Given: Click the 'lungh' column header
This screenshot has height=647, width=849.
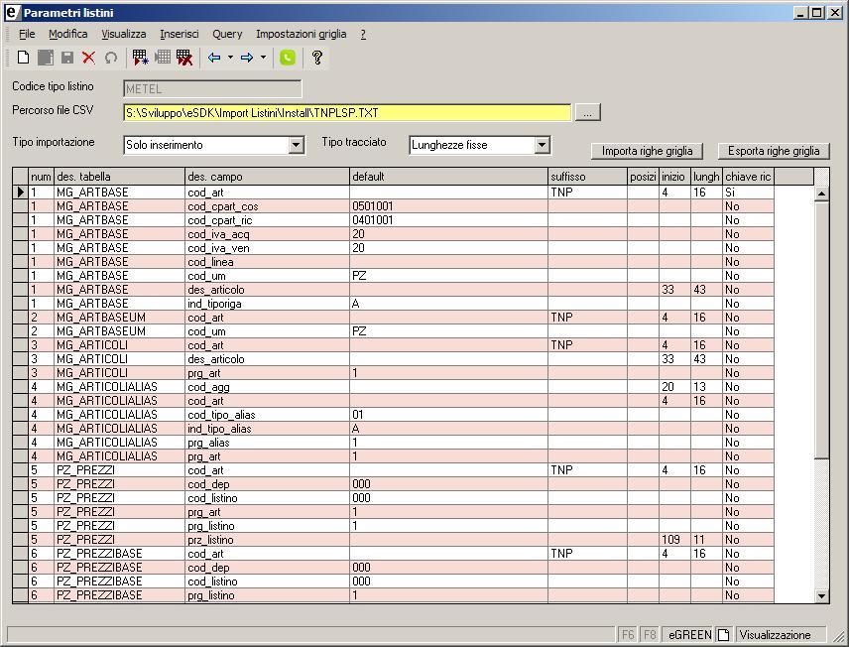Looking at the screenshot, I should click(x=706, y=177).
